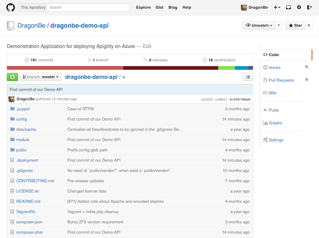View the 191 commits link
The image size is (319, 238).
[38, 60]
